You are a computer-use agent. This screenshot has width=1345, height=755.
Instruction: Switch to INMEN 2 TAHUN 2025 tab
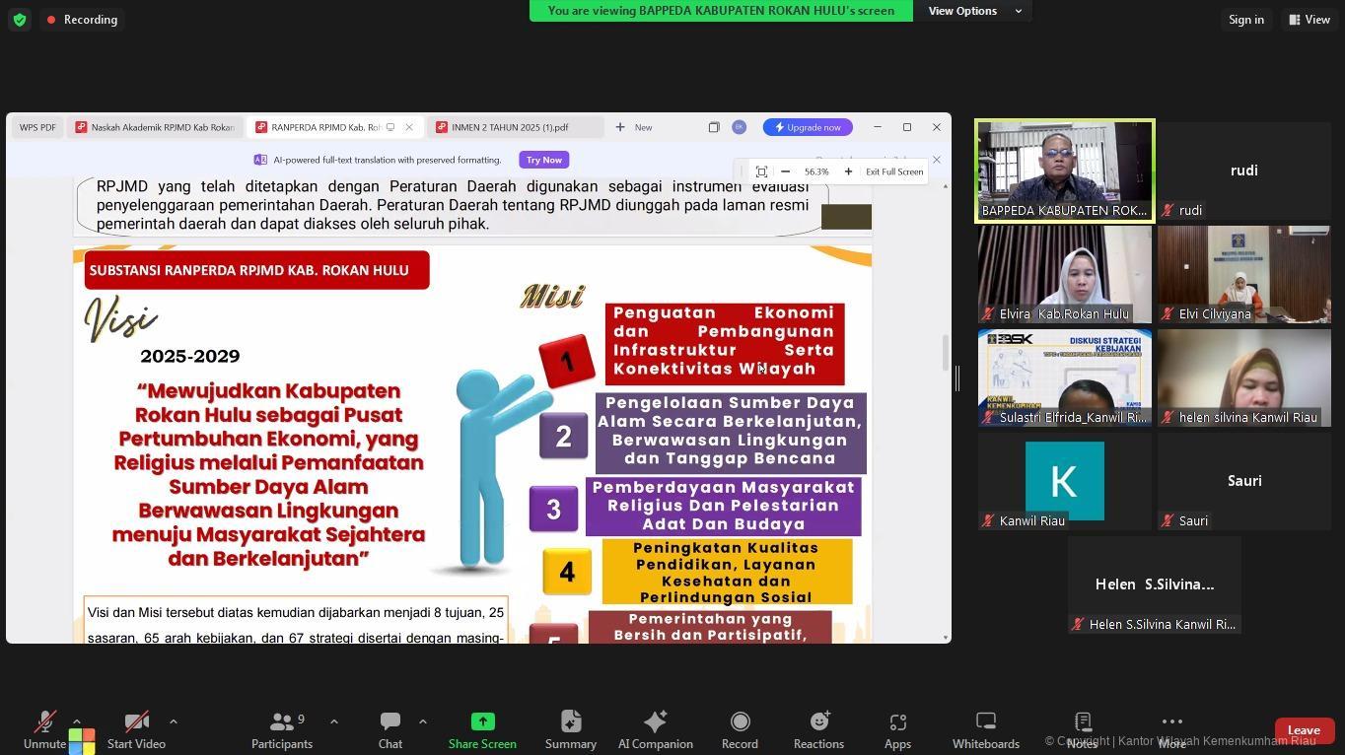509,127
